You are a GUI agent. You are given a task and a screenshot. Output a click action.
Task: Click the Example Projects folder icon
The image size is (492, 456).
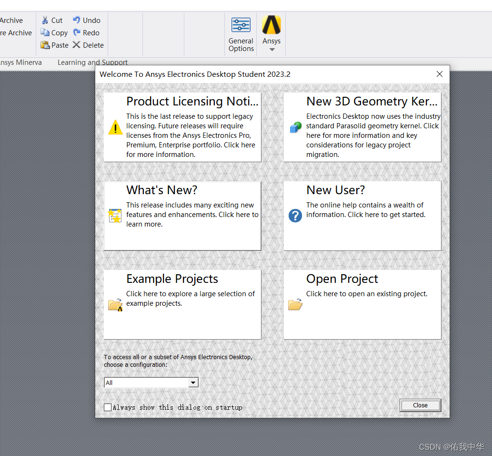pos(115,305)
